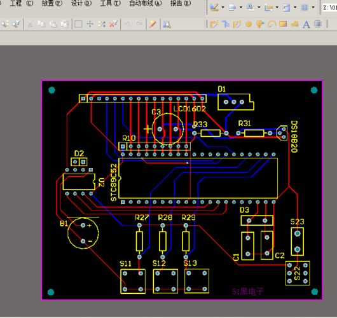Pick the place via tool
The image size is (337, 318).
pos(260,24)
